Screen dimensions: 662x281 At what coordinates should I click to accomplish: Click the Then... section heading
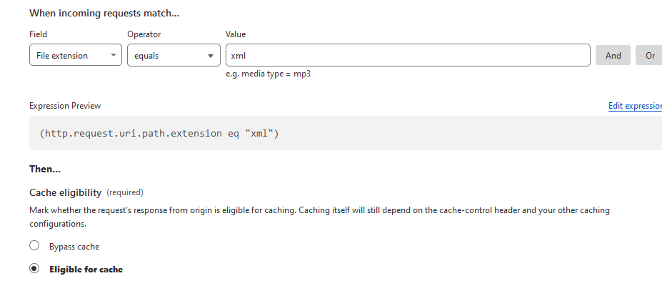[45, 169]
